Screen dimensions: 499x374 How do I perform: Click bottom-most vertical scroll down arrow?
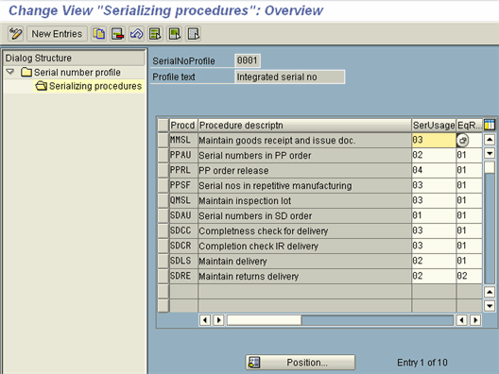click(490, 306)
